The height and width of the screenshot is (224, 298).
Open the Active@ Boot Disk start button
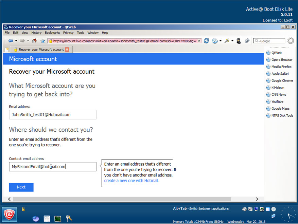click(x=9, y=214)
